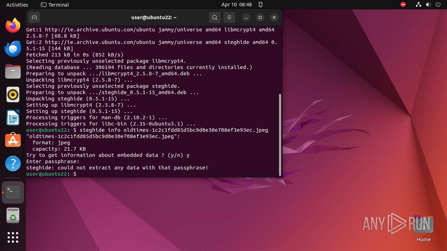Open Ubuntu Software store in dock

13,140
